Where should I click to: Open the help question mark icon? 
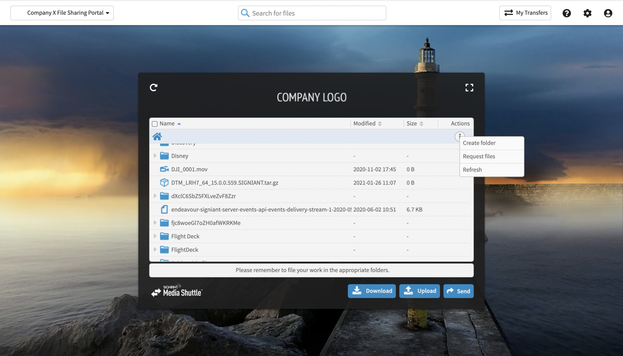(566, 13)
